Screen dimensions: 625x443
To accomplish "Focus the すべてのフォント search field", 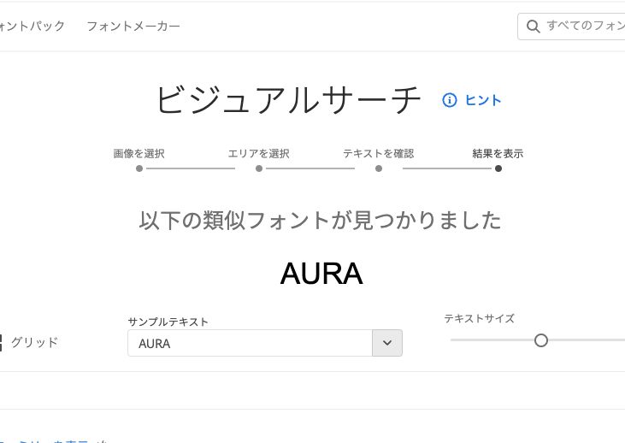I will coord(571,27).
